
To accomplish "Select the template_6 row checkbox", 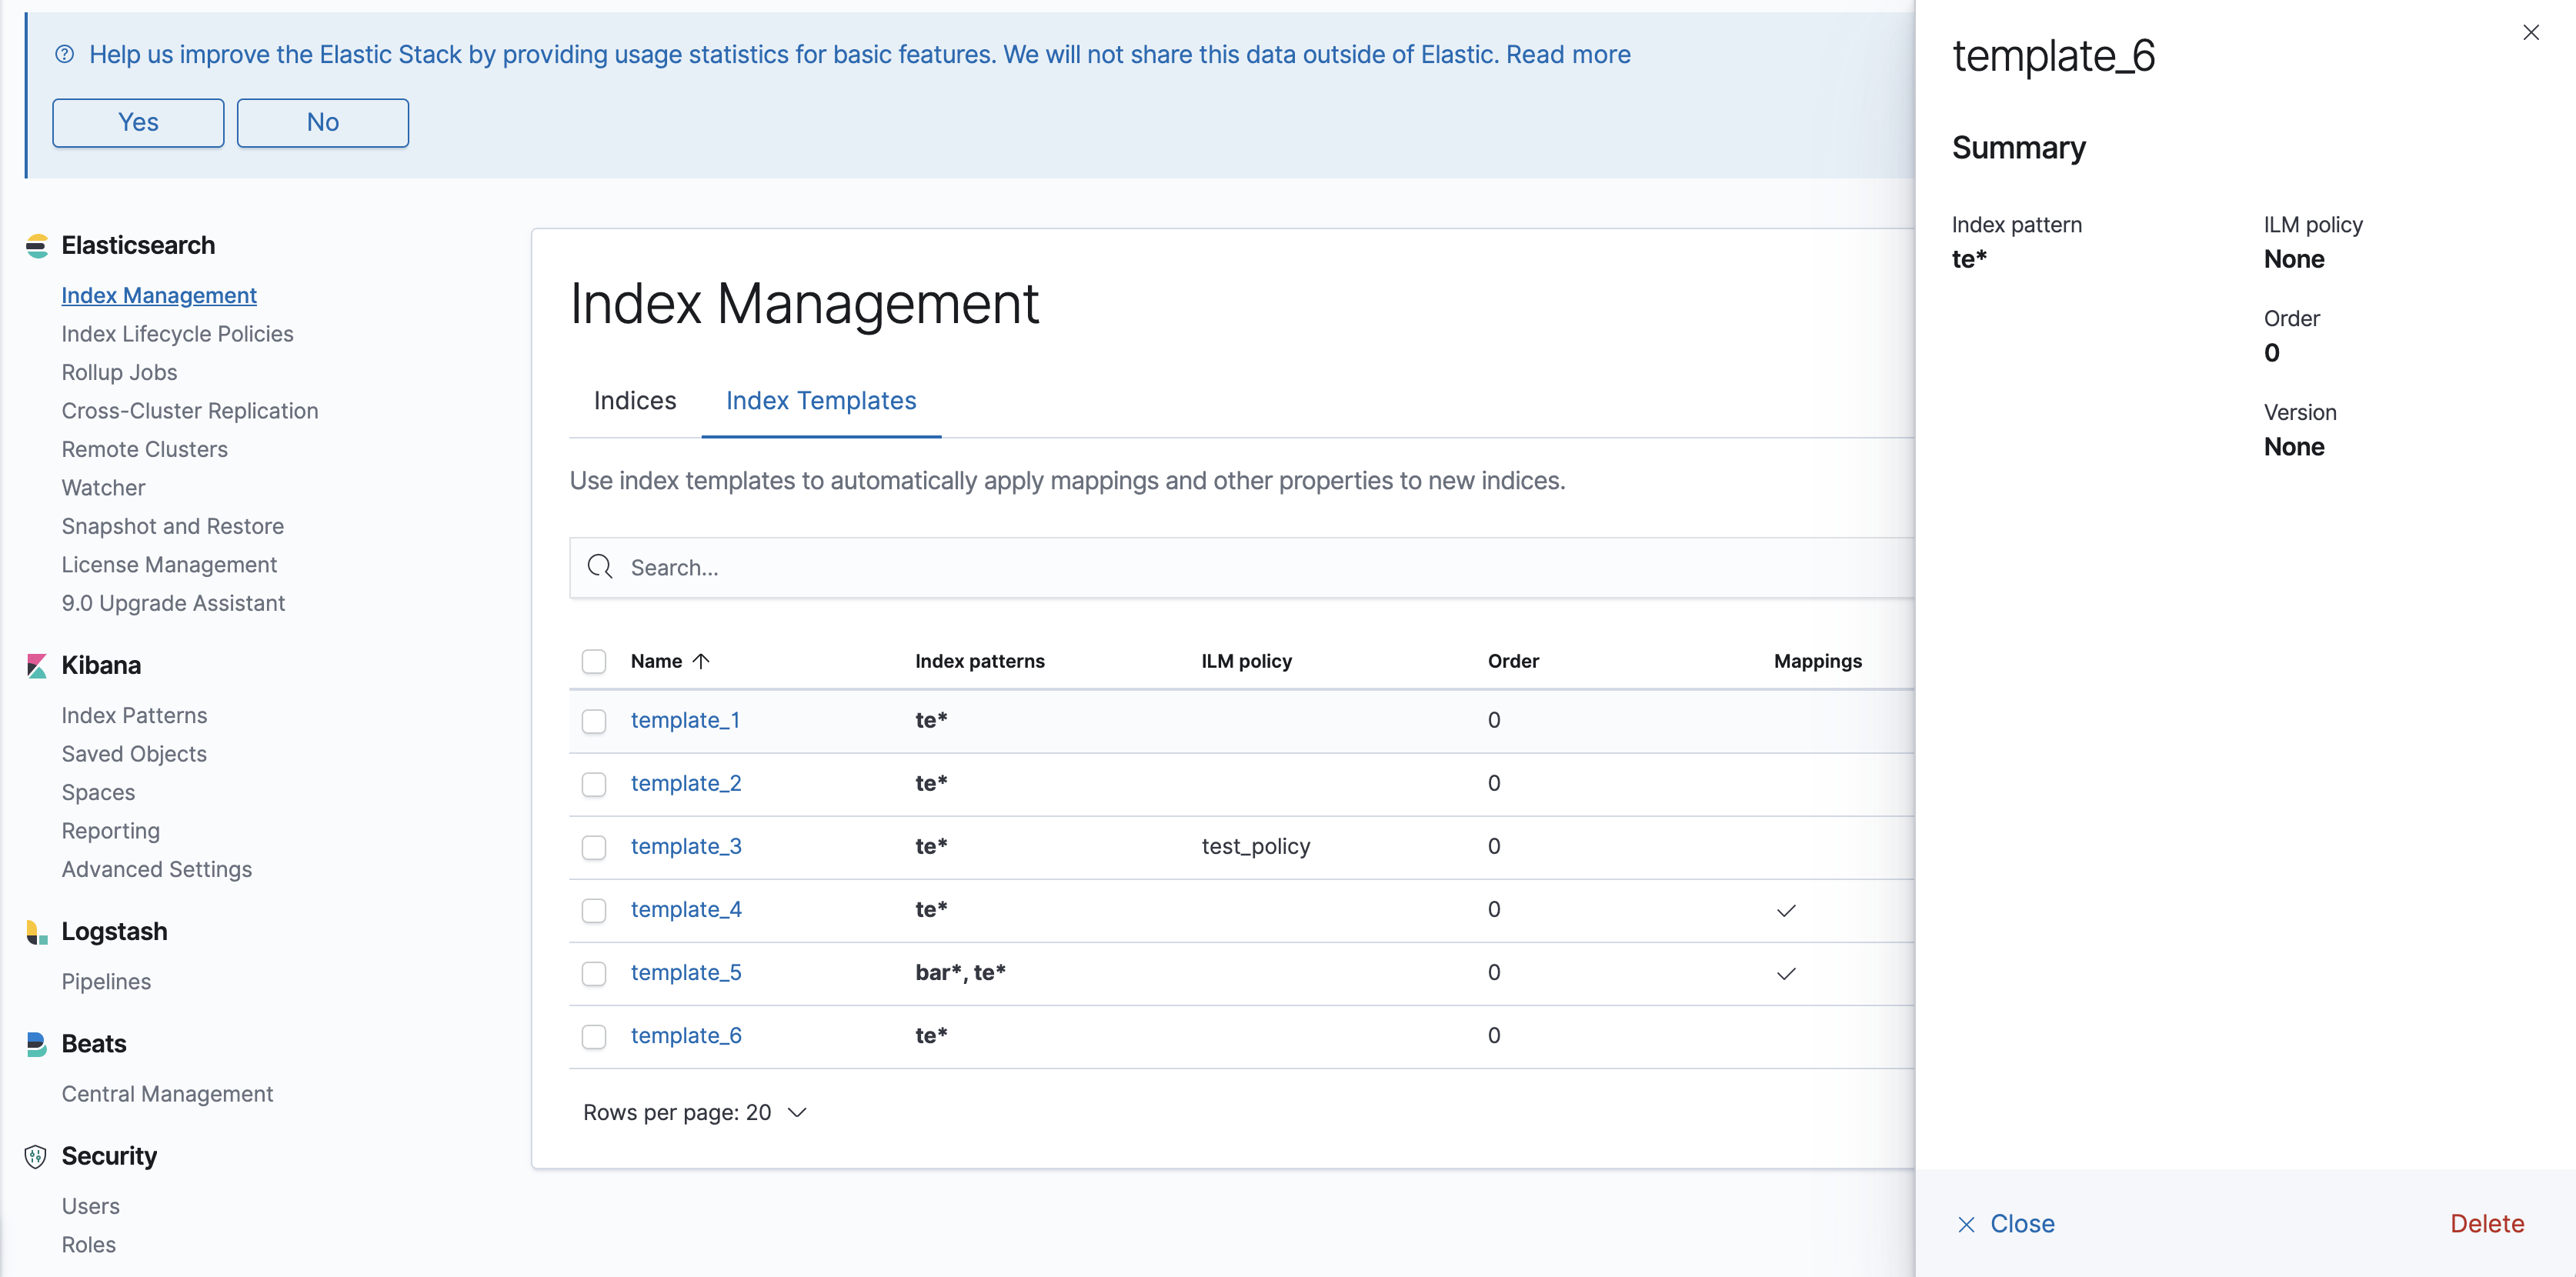I will tap(594, 1036).
